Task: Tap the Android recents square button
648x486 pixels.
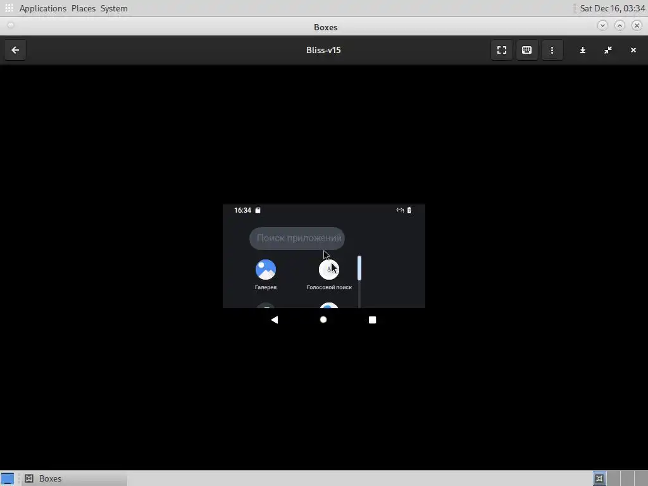Action: tap(372, 320)
